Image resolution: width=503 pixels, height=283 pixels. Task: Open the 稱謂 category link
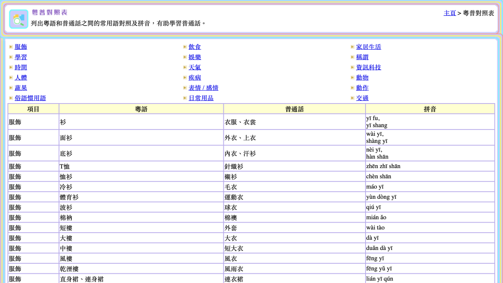coord(363,57)
